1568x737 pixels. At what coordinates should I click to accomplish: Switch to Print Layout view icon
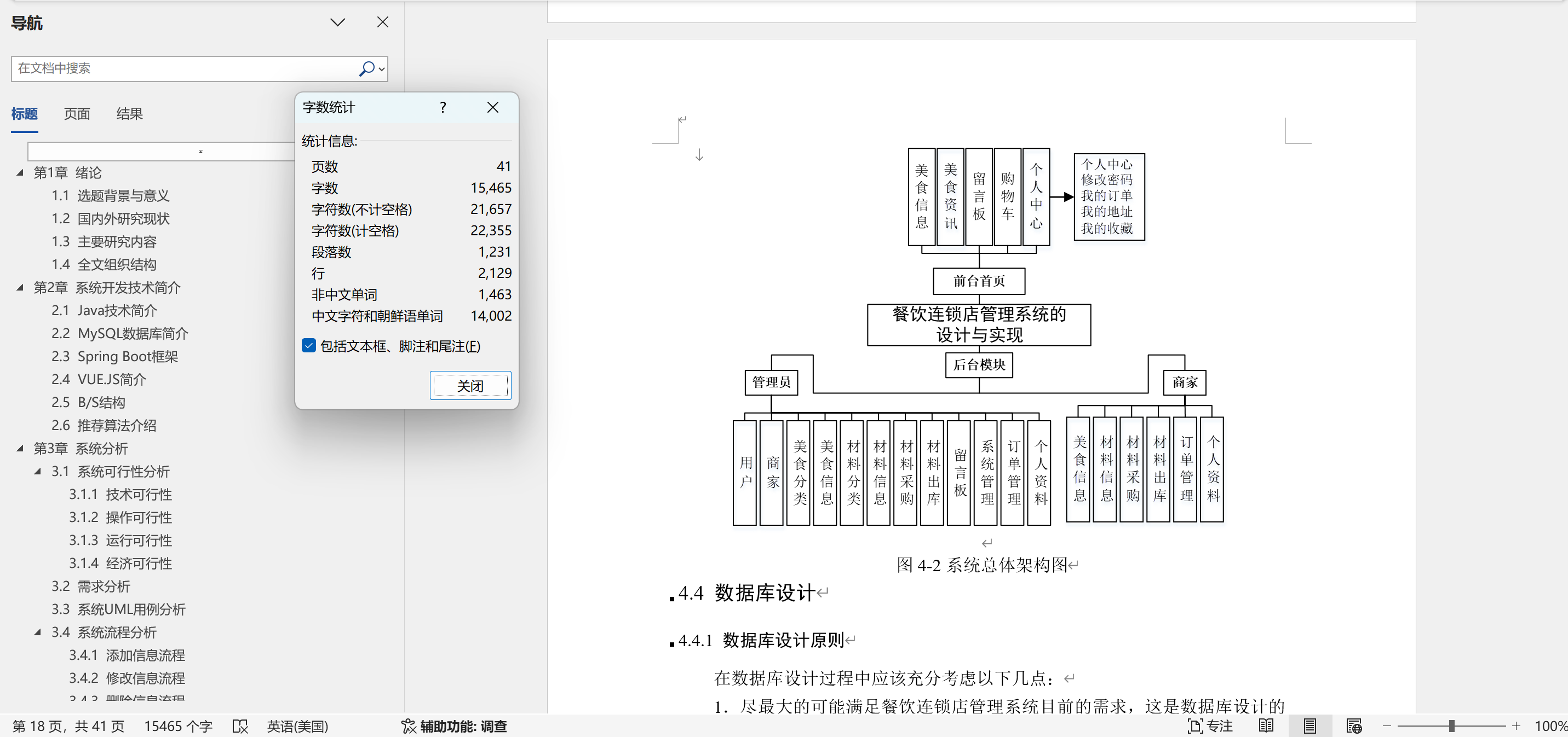(x=1310, y=726)
